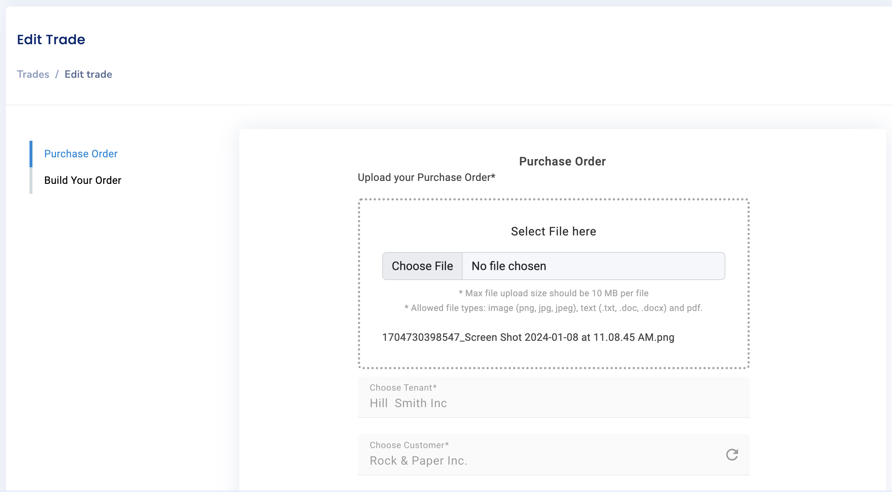Image resolution: width=892 pixels, height=493 pixels.
Task: Click the Choose File button
Action: pyautogui.click(x=422, y=266)
